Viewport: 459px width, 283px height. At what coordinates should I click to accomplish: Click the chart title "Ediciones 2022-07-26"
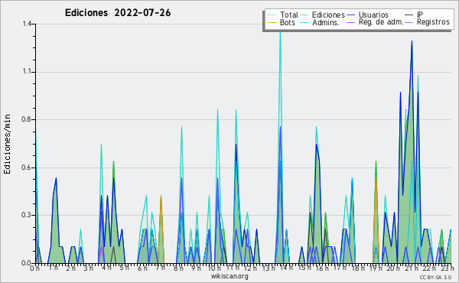pyautogui.click(x=118, y=13)
